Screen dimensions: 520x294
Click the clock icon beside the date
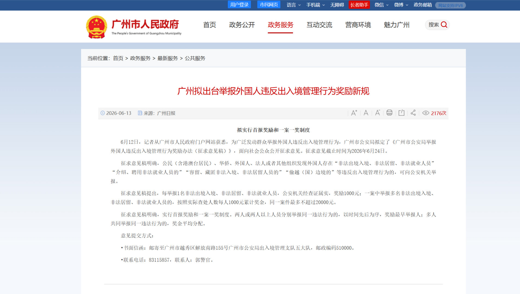(x=102, y=113)
